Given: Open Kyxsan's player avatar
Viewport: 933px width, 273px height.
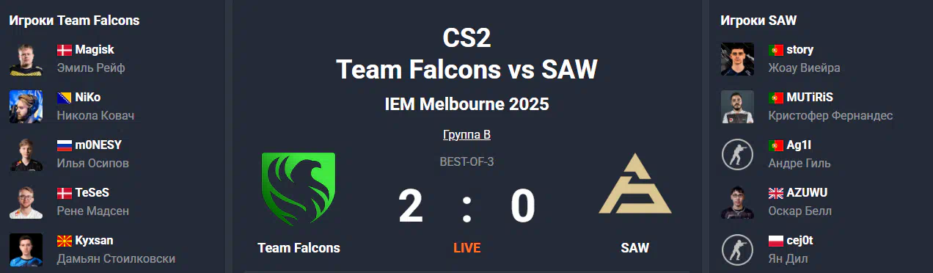Looking at the screenshot, I should coord(26,250).
